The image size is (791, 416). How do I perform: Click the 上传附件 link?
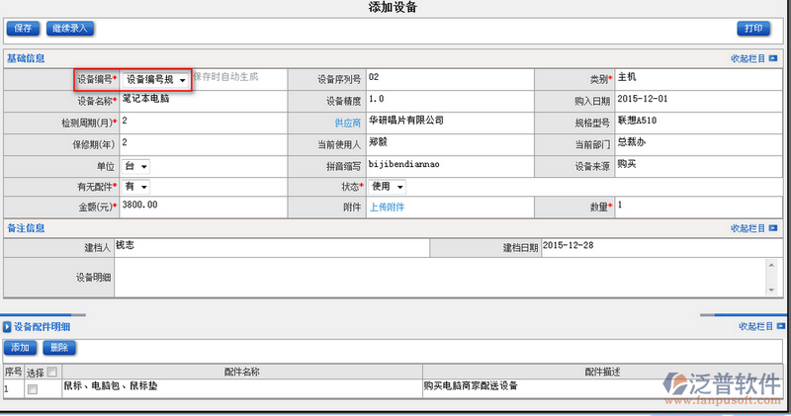(x=388, y=208)
